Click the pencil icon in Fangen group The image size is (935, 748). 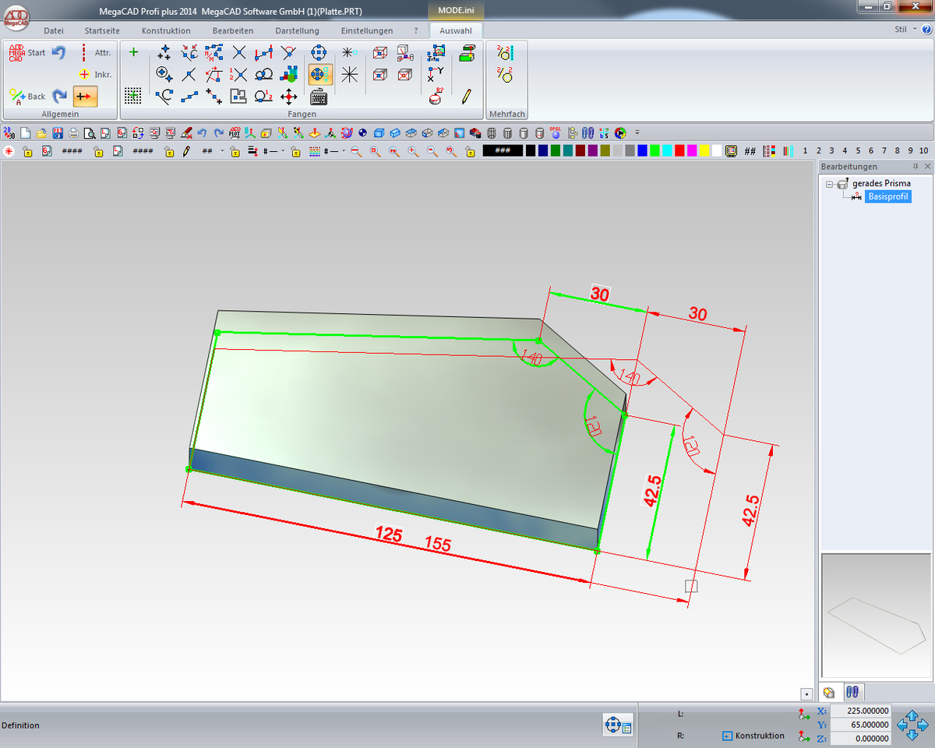tap(466, 97)
